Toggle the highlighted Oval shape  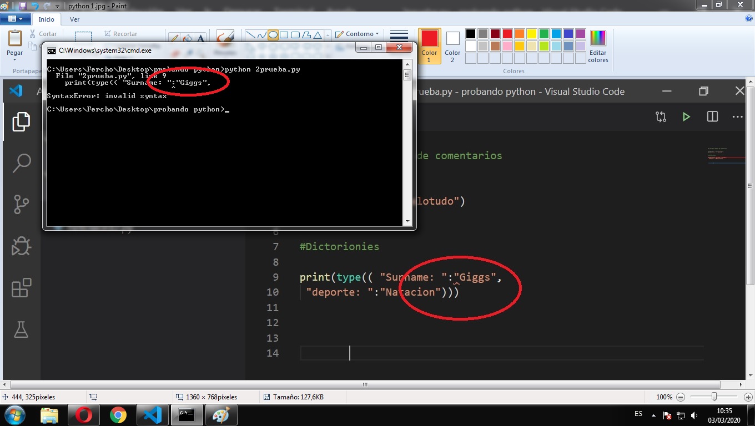tap(273, 34)
